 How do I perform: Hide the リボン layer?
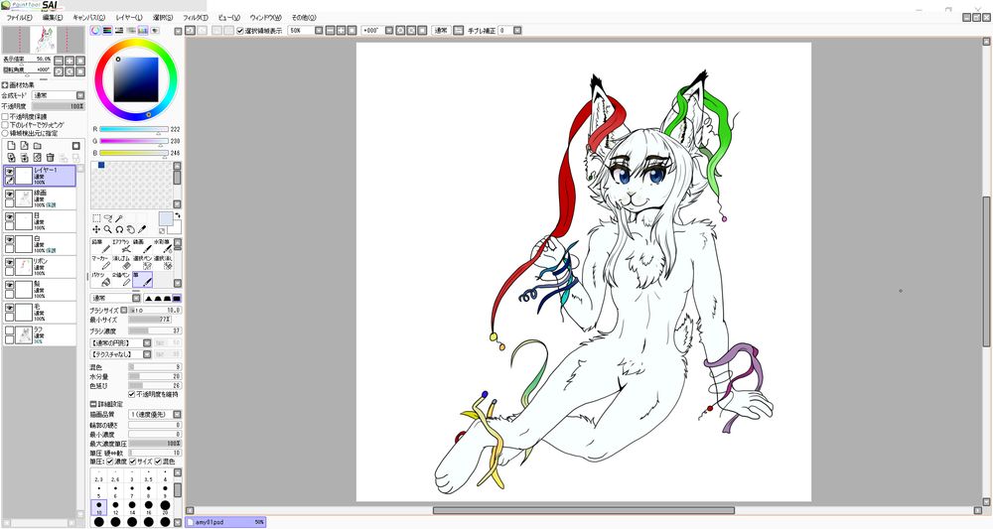10,263
